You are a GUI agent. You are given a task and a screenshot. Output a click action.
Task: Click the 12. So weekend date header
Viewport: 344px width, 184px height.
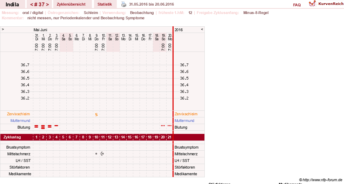pos(116,37)
